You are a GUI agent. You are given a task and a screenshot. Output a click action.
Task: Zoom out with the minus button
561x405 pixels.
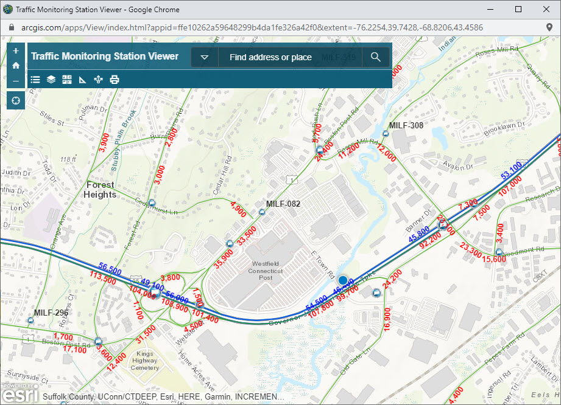[16, 81]
